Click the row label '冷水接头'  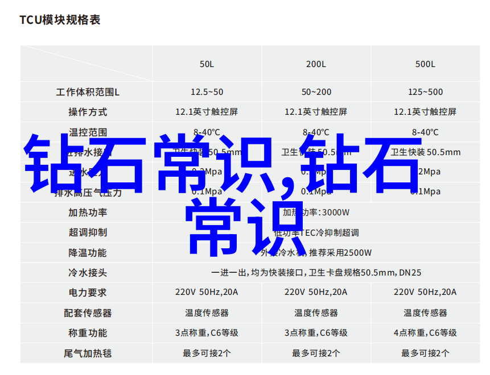click(88, 273)
